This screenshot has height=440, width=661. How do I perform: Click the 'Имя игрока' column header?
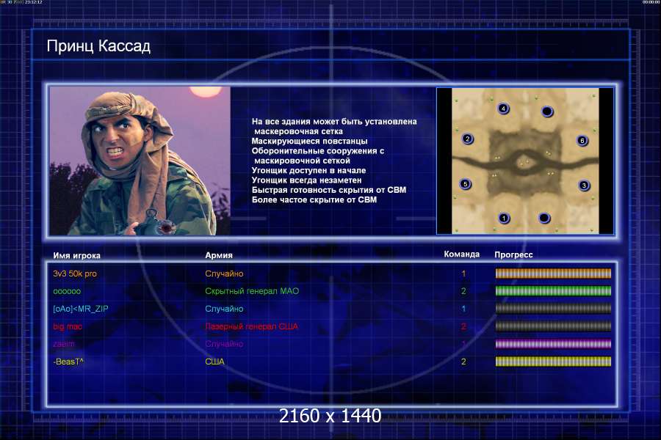click(x=76, y=256)
